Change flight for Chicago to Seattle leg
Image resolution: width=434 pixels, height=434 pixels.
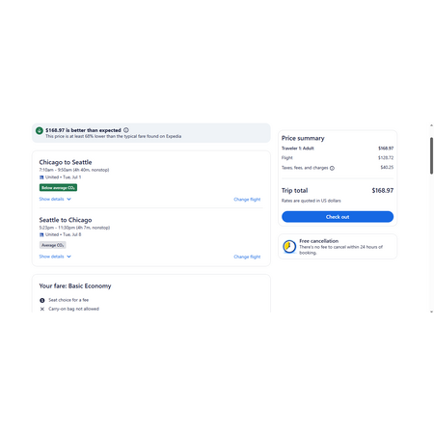coord(247,200)
